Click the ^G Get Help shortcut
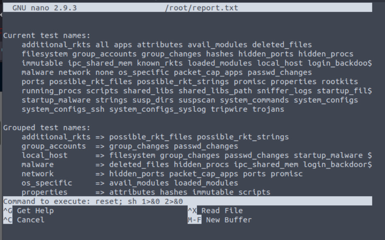Screen dimensions: 385x240 tap(28, 211)
